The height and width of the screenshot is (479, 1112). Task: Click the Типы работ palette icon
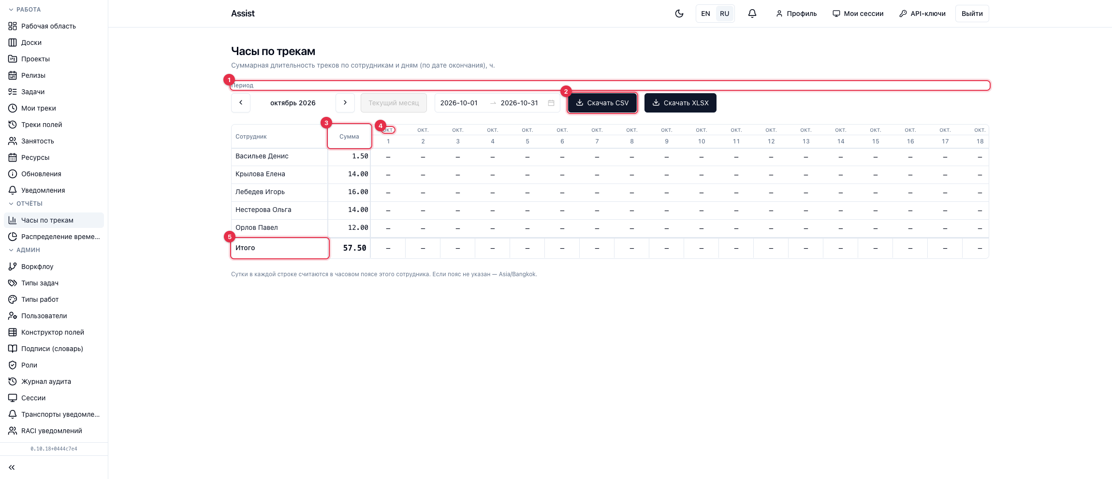13,299
